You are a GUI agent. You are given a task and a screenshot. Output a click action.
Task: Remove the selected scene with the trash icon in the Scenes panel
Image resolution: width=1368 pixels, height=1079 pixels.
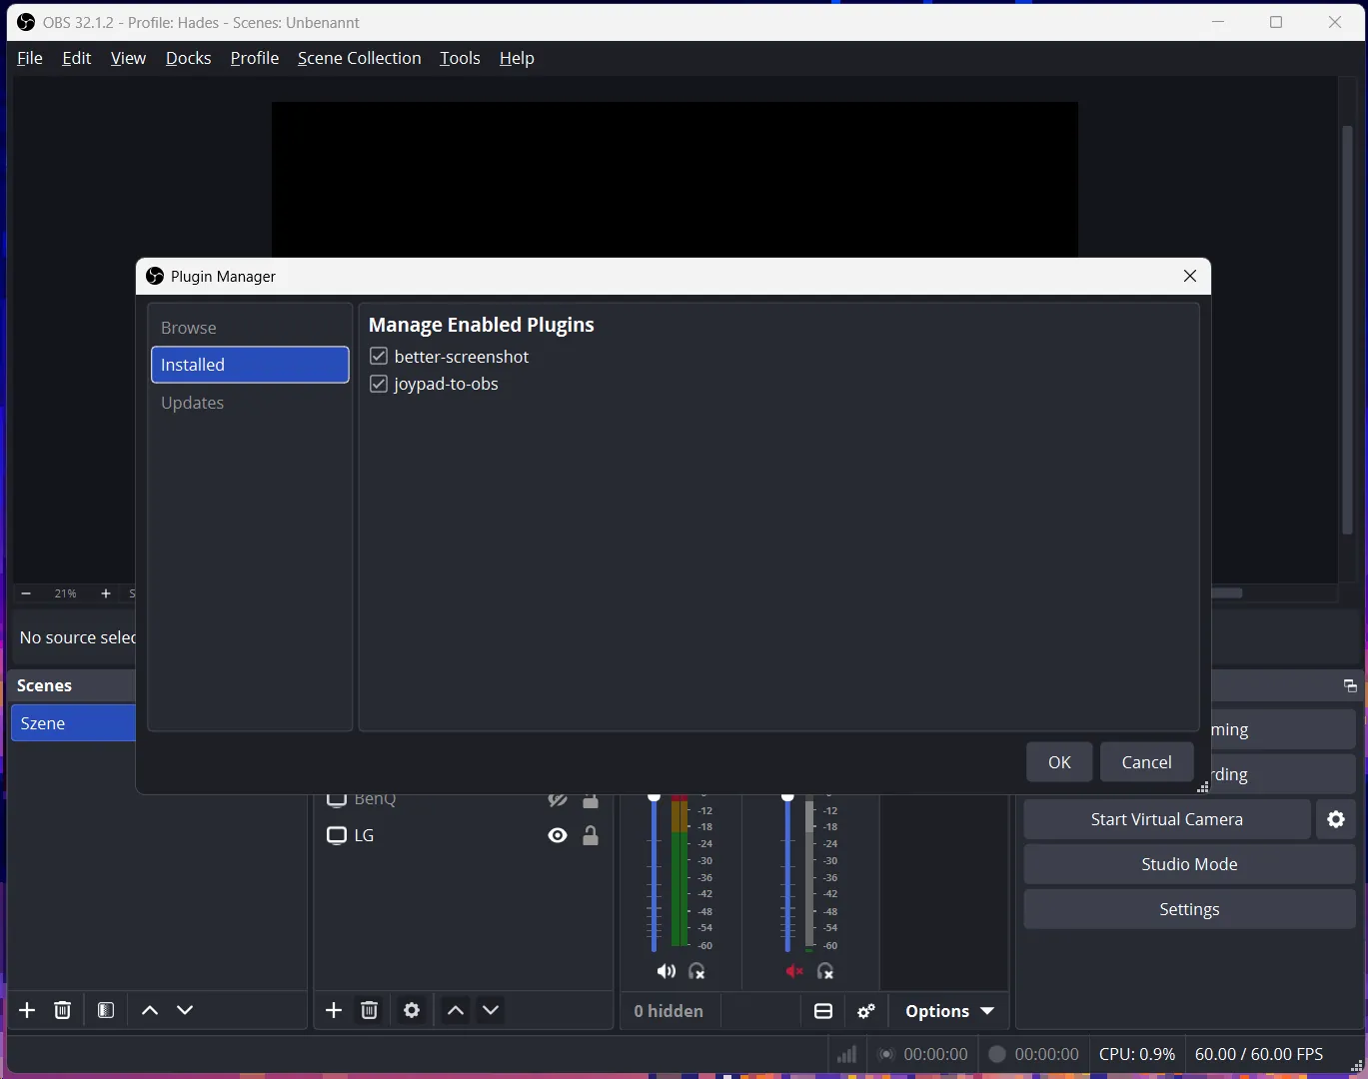coord(62,1010)
